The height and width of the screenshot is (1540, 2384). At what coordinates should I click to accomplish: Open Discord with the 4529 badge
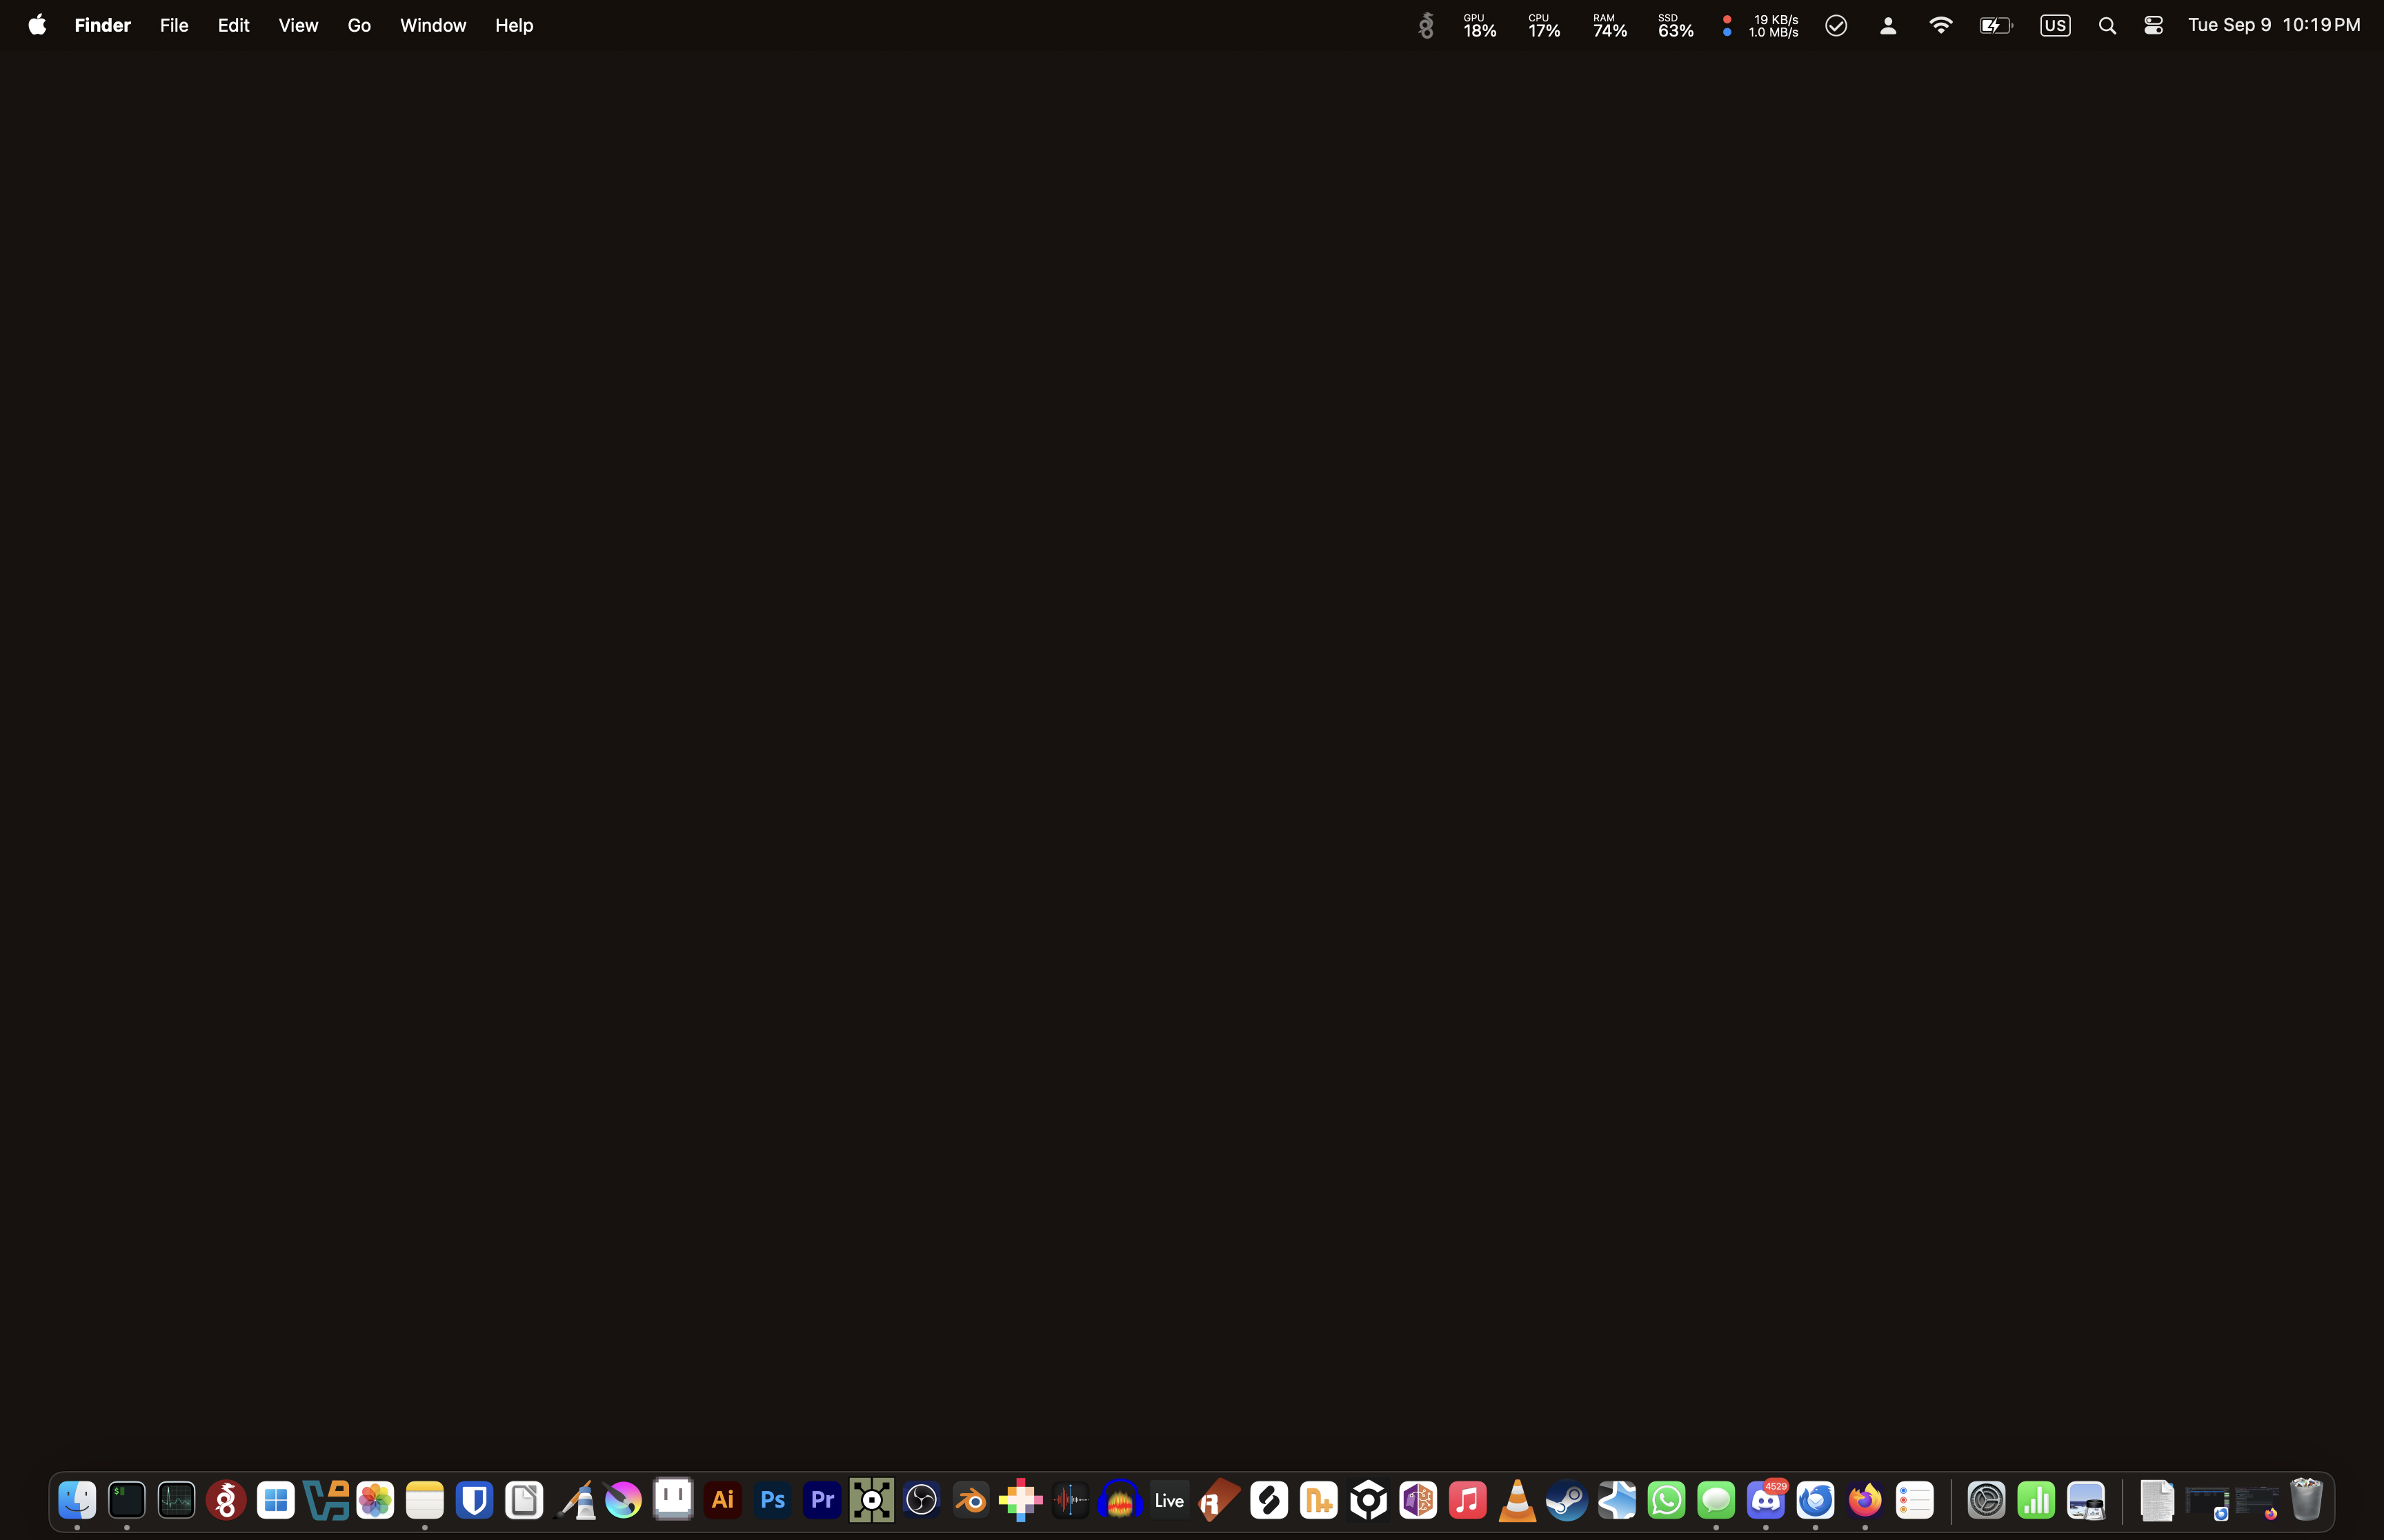point(1766,1500)
